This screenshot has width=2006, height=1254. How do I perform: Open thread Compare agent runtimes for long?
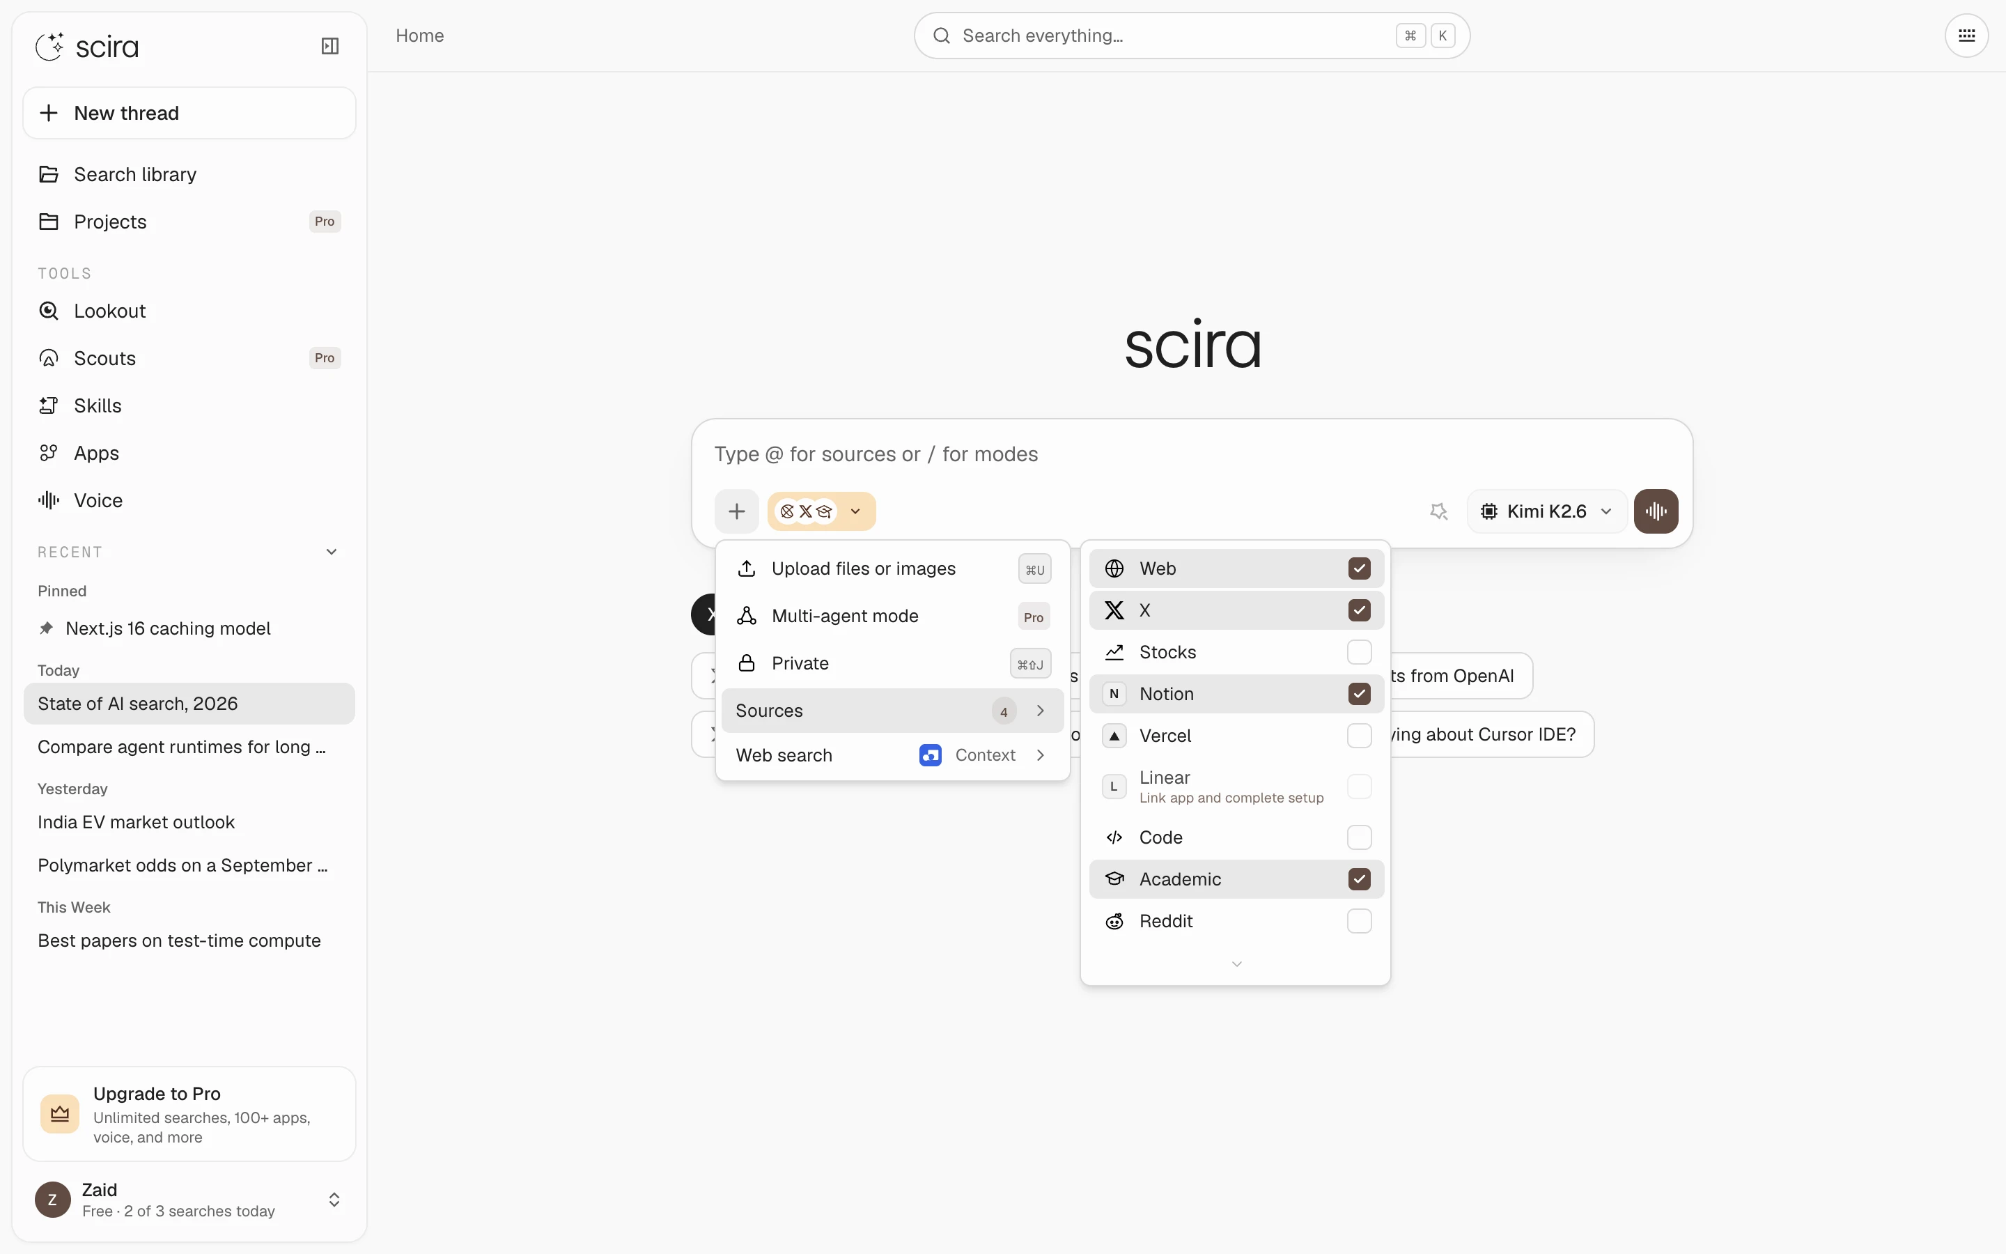point(189,748)
